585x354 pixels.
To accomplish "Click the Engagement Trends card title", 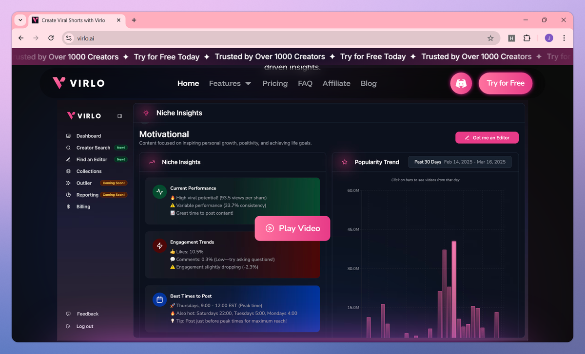I will tap(192, 242).
